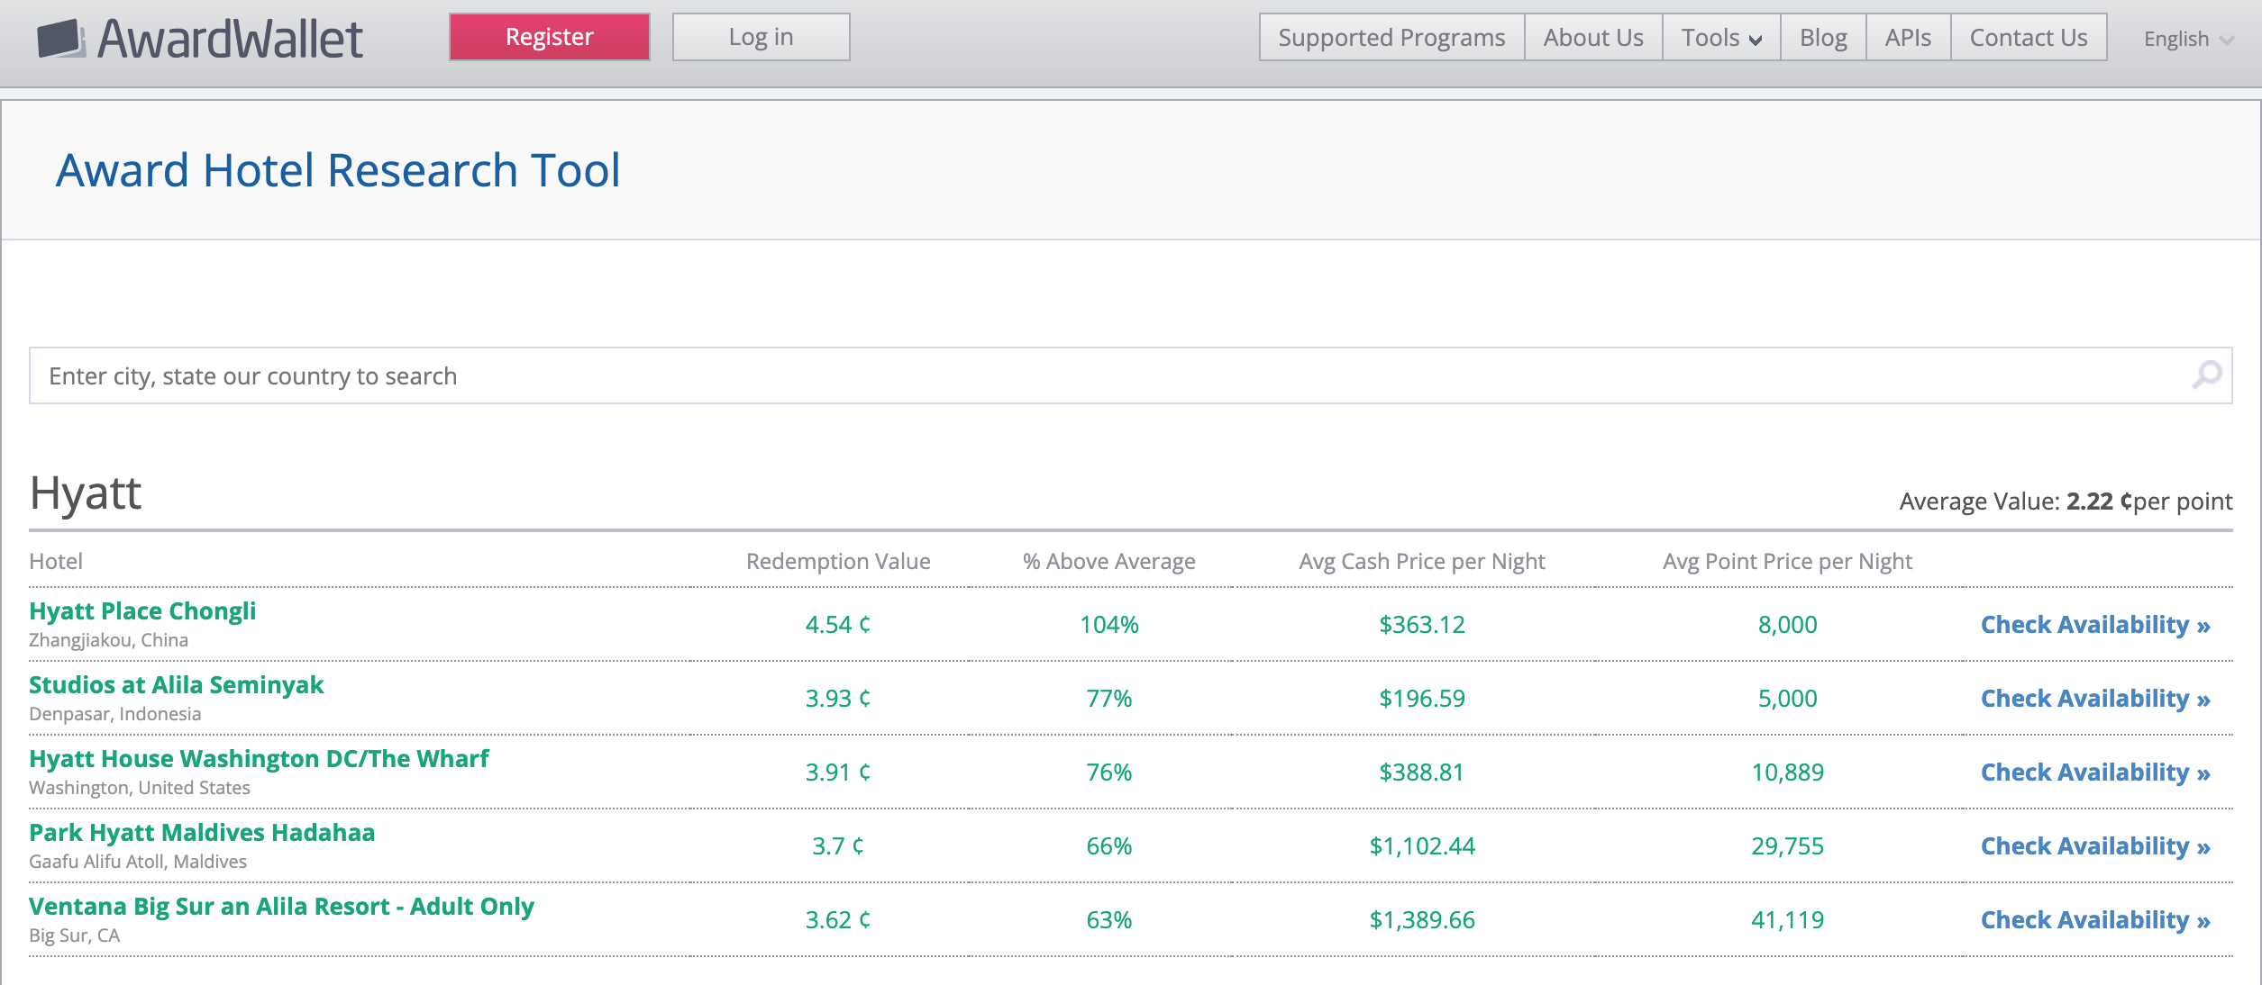Open Hyatt House Washington DC/The Wharf
The width and height of the screenshot is (2262, 985).
pos(259,759)
